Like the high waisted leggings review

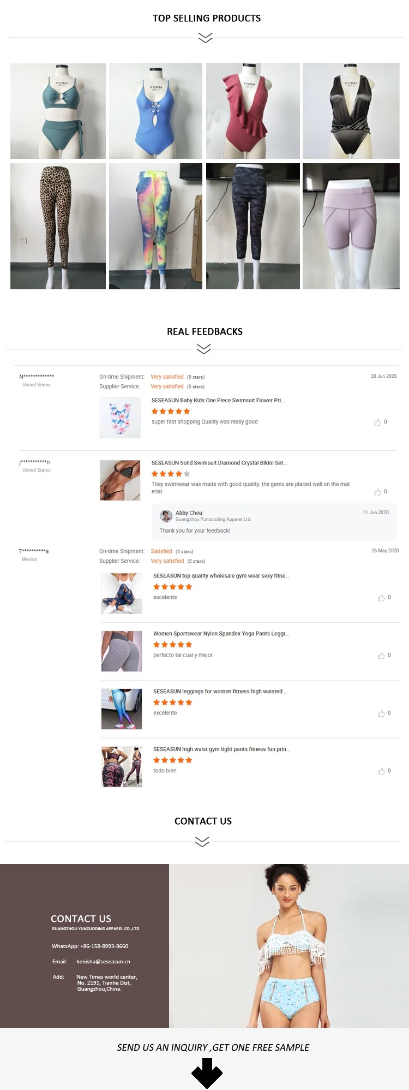click(x=381, y=714)
